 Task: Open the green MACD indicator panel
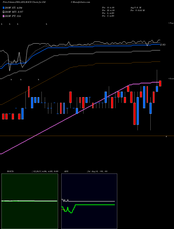pos(30,201)
